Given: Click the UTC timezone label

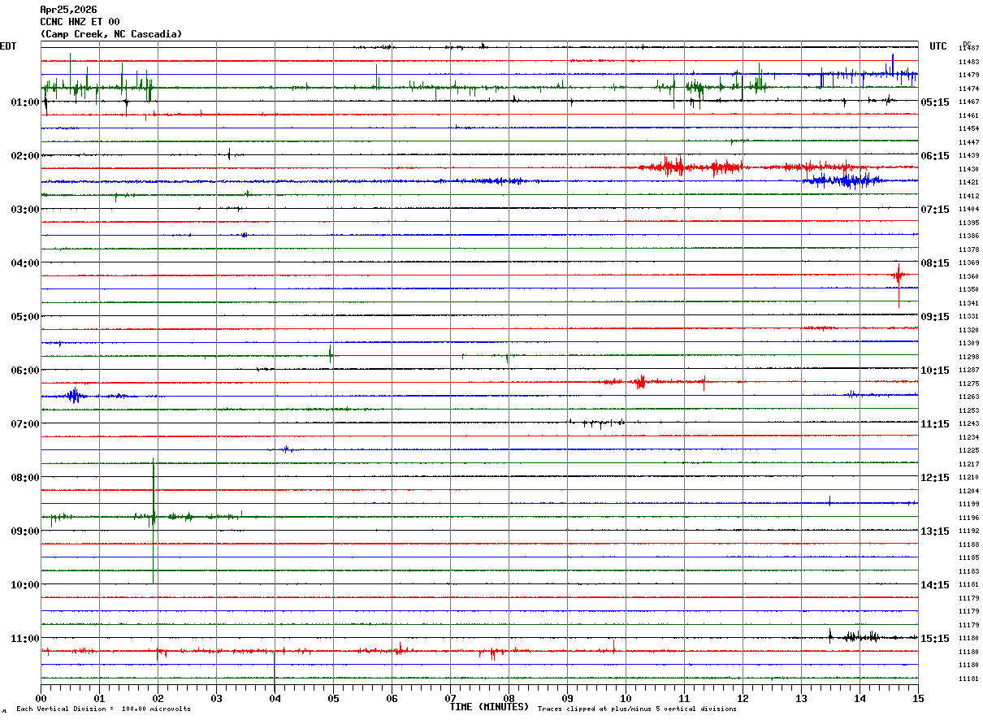Looking at the screenshot, I should click(x=938, y=46).
